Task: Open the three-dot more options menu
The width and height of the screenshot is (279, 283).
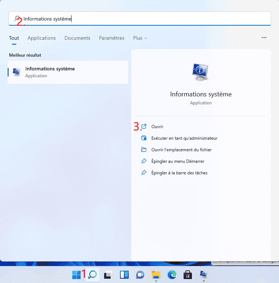Action: click(x=264, y=38)
